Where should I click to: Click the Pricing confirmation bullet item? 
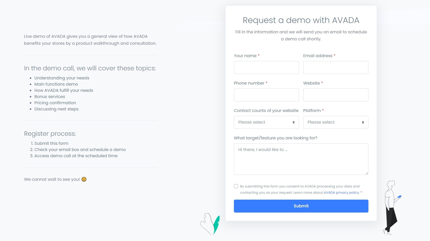[x=55, y=103]
